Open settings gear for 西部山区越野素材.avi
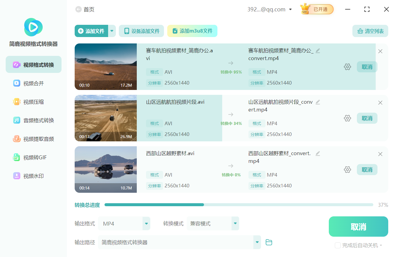This screenshot has width=396, height=257. point(347,169)
